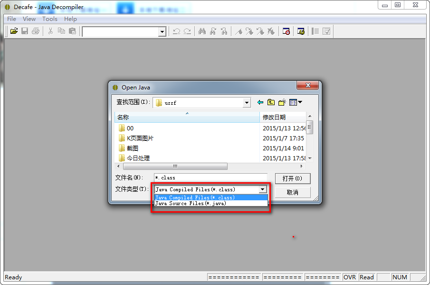
Task: Click the Read status bar indicator
Action: tap(367, 277)
